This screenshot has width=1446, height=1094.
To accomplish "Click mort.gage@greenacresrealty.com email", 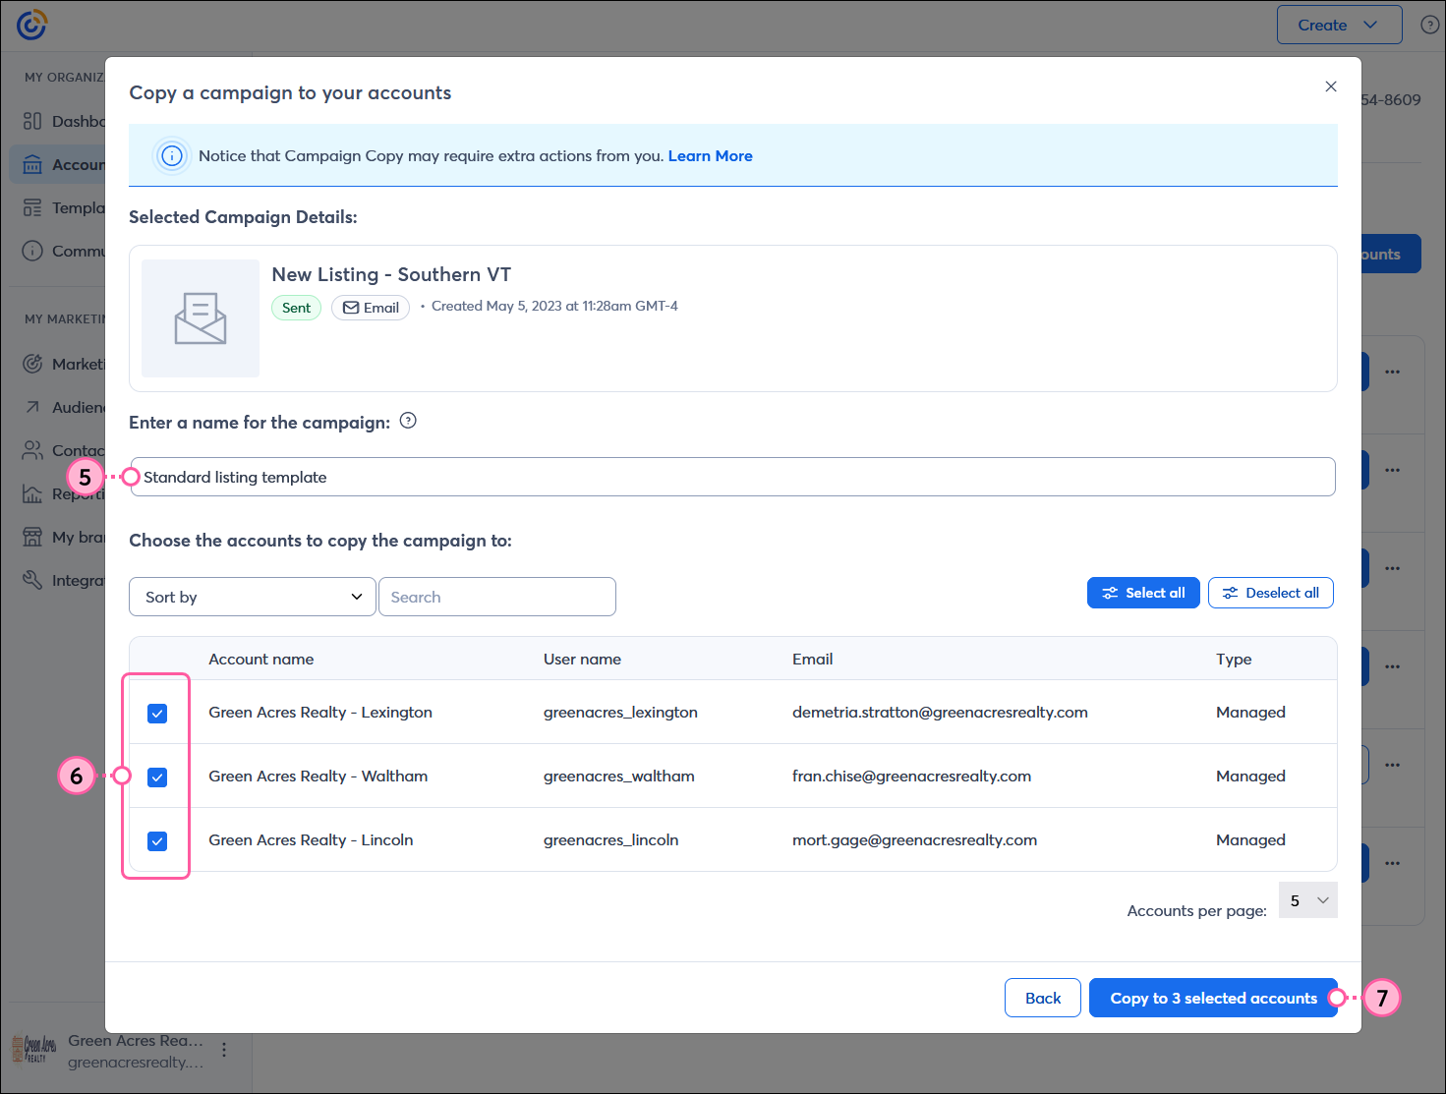I will [x=914, y=839].
